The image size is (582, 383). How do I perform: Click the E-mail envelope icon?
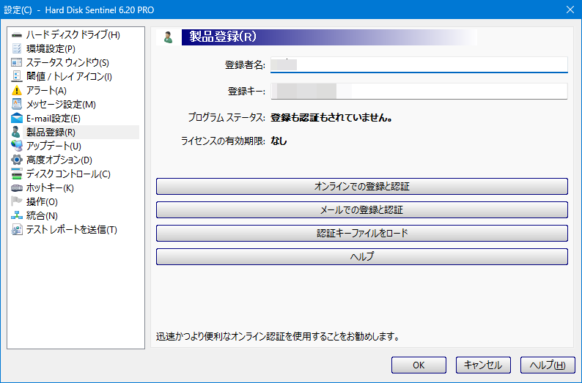click(x=17, y=119)
